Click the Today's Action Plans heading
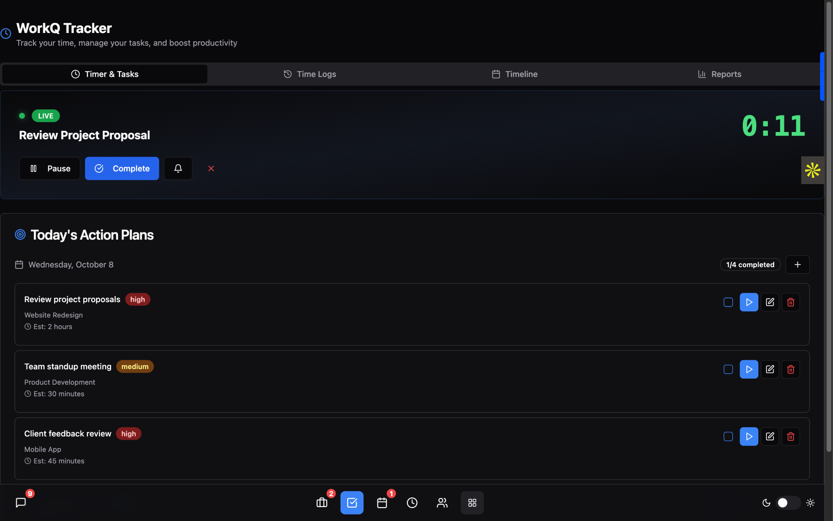 pyautogui.click(x=92, y=235)
